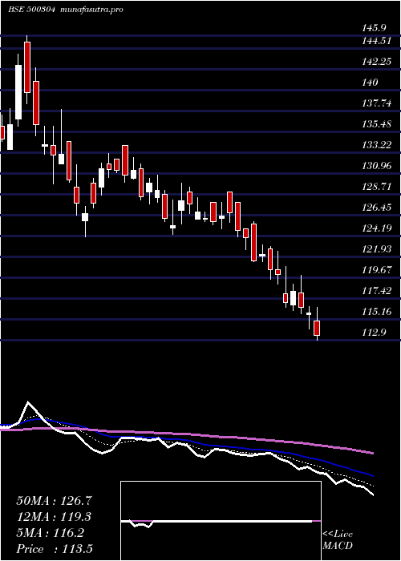Screen dimensions: 401x561
Task: Click the 121.93 price label
Action: tap(376, 248)
